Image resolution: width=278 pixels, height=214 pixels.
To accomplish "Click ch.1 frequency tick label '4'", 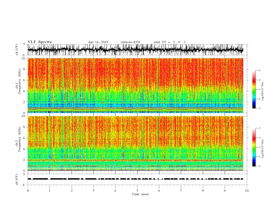I will [x=24, y=91].
